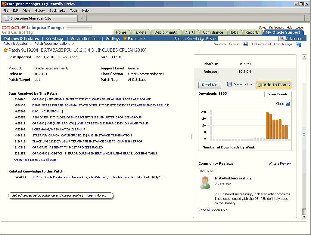Open the Firefox tab list dropdown
Viewport: 311px width, 235px height.
coord(307,18)
